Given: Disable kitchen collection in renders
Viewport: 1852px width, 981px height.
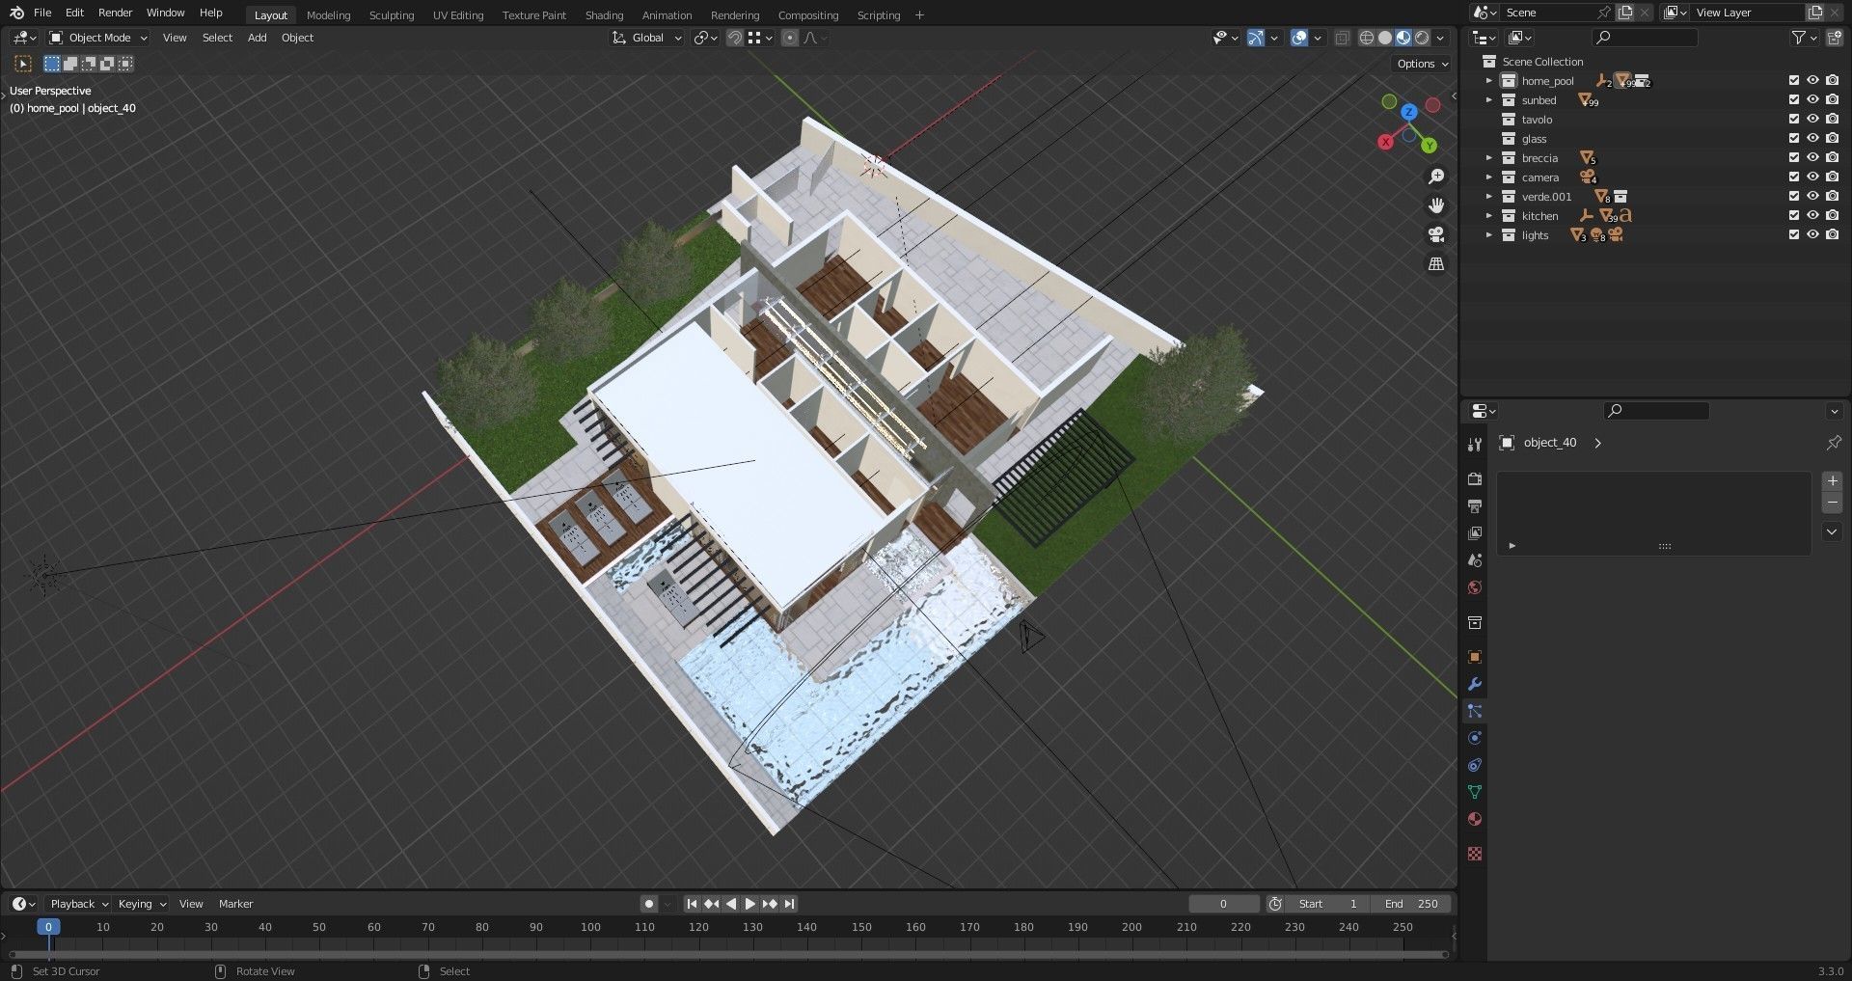Looking at the screenshot, I should pyautogui.click(x=1833, y=216).
